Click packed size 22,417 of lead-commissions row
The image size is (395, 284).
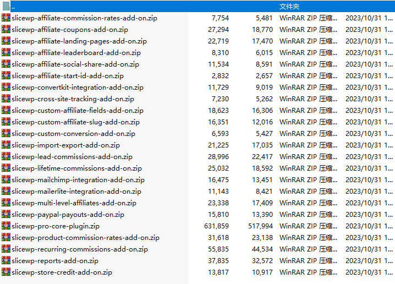[x=262, y=157]
